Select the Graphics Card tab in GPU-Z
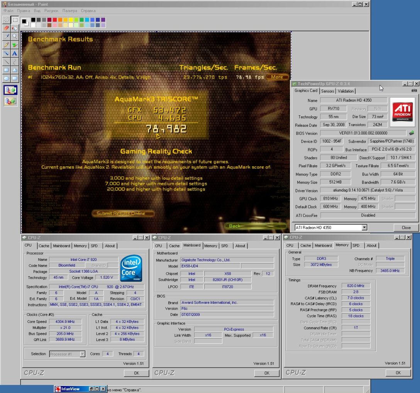This screenshot has height=393, width=420. pyautogui.click(x=306, y=91)
